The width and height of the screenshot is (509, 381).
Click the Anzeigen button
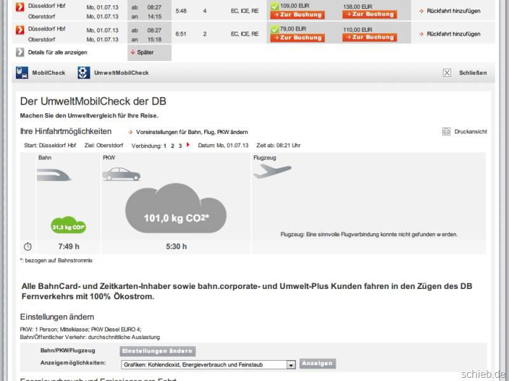[x=317, y=363]
